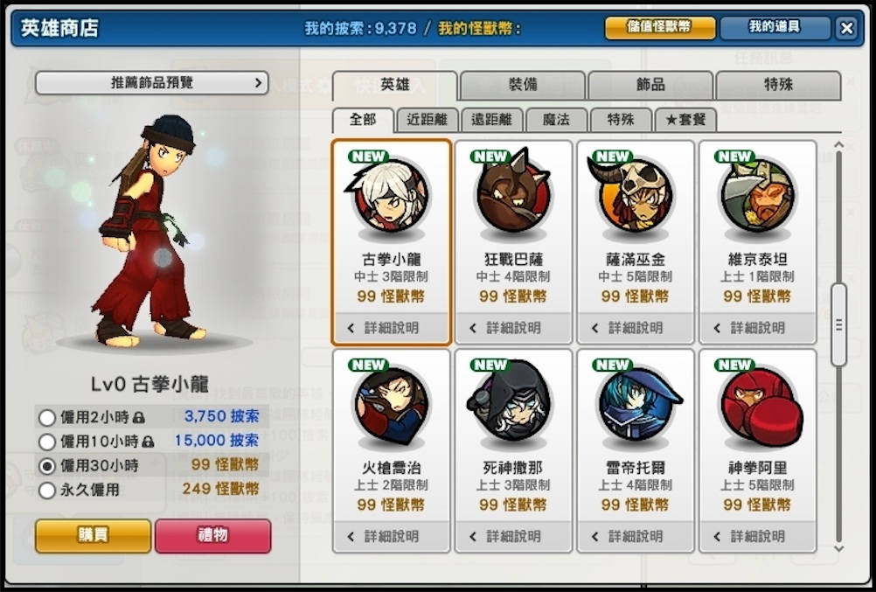Select the 雷帝托爾 blue-hat hero icon
Image resolution: width=876 pixels, height=592 pixels.
[x=636, y=405]
